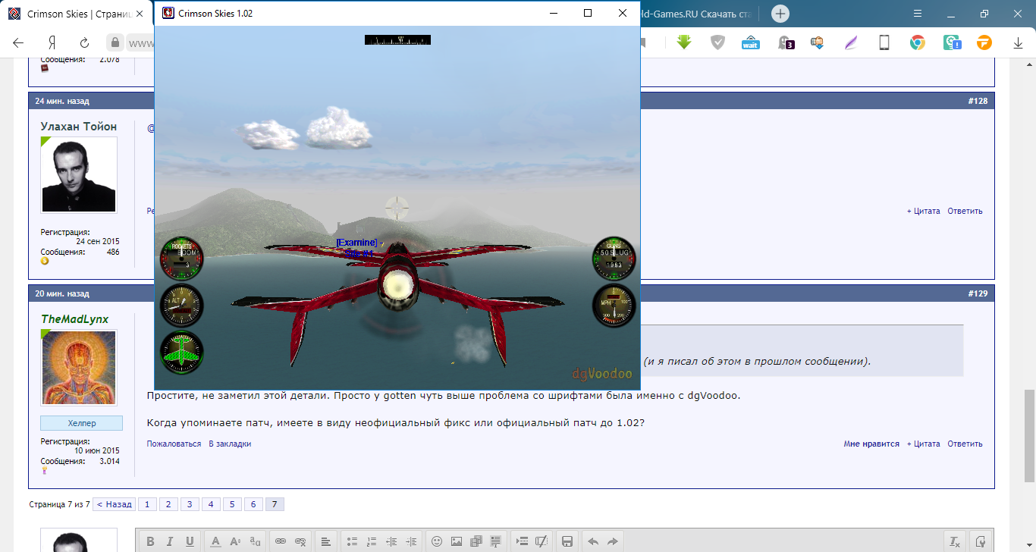Open TheMadLynx's user profile name
This screenshot has height=552, width=1036.
click(74, 319)
